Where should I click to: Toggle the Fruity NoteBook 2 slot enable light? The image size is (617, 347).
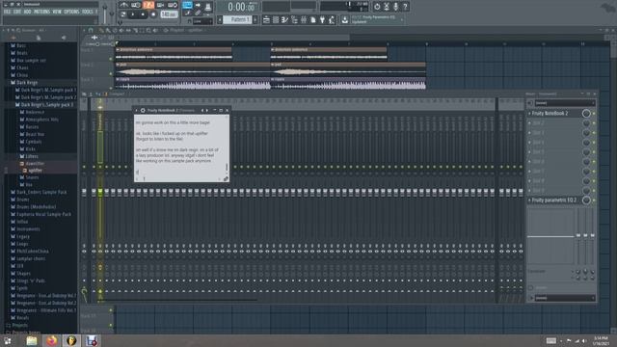(594, 114)
